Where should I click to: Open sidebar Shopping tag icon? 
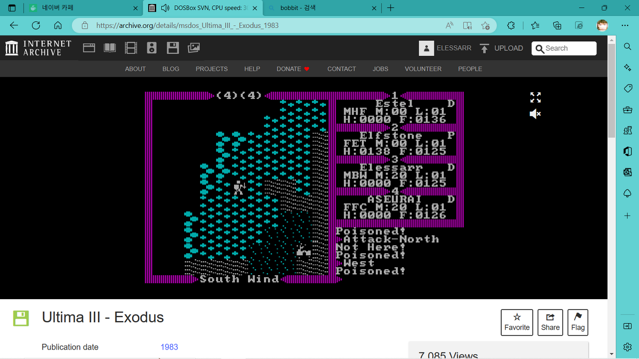pyautogui.click(x=628, y=88)
